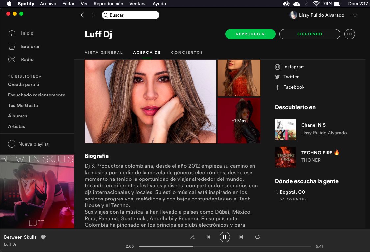Viewport: 370px width, 252px height.
Task: Click the Nueva playlist label
Action: 34,144
